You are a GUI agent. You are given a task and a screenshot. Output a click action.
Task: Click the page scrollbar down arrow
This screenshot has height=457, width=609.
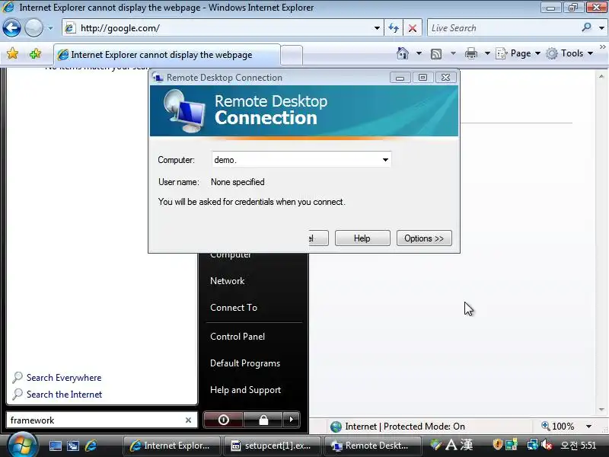pyautogui.click(x=601, y=410)
